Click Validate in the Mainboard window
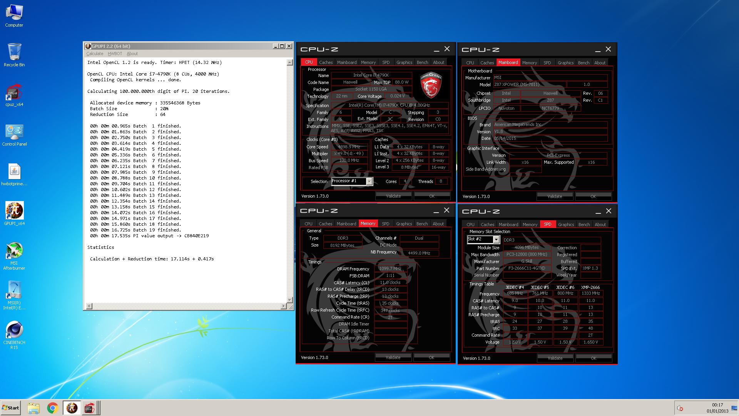 (x=555, y=196)
